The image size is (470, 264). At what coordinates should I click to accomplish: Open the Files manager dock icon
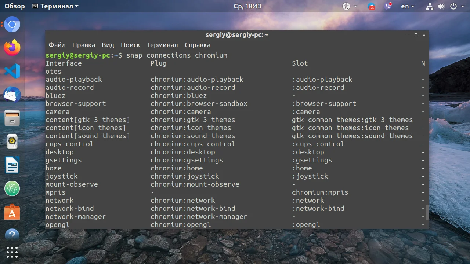tap(12, 118)
